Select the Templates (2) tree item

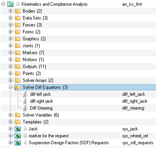coord(35,122)
